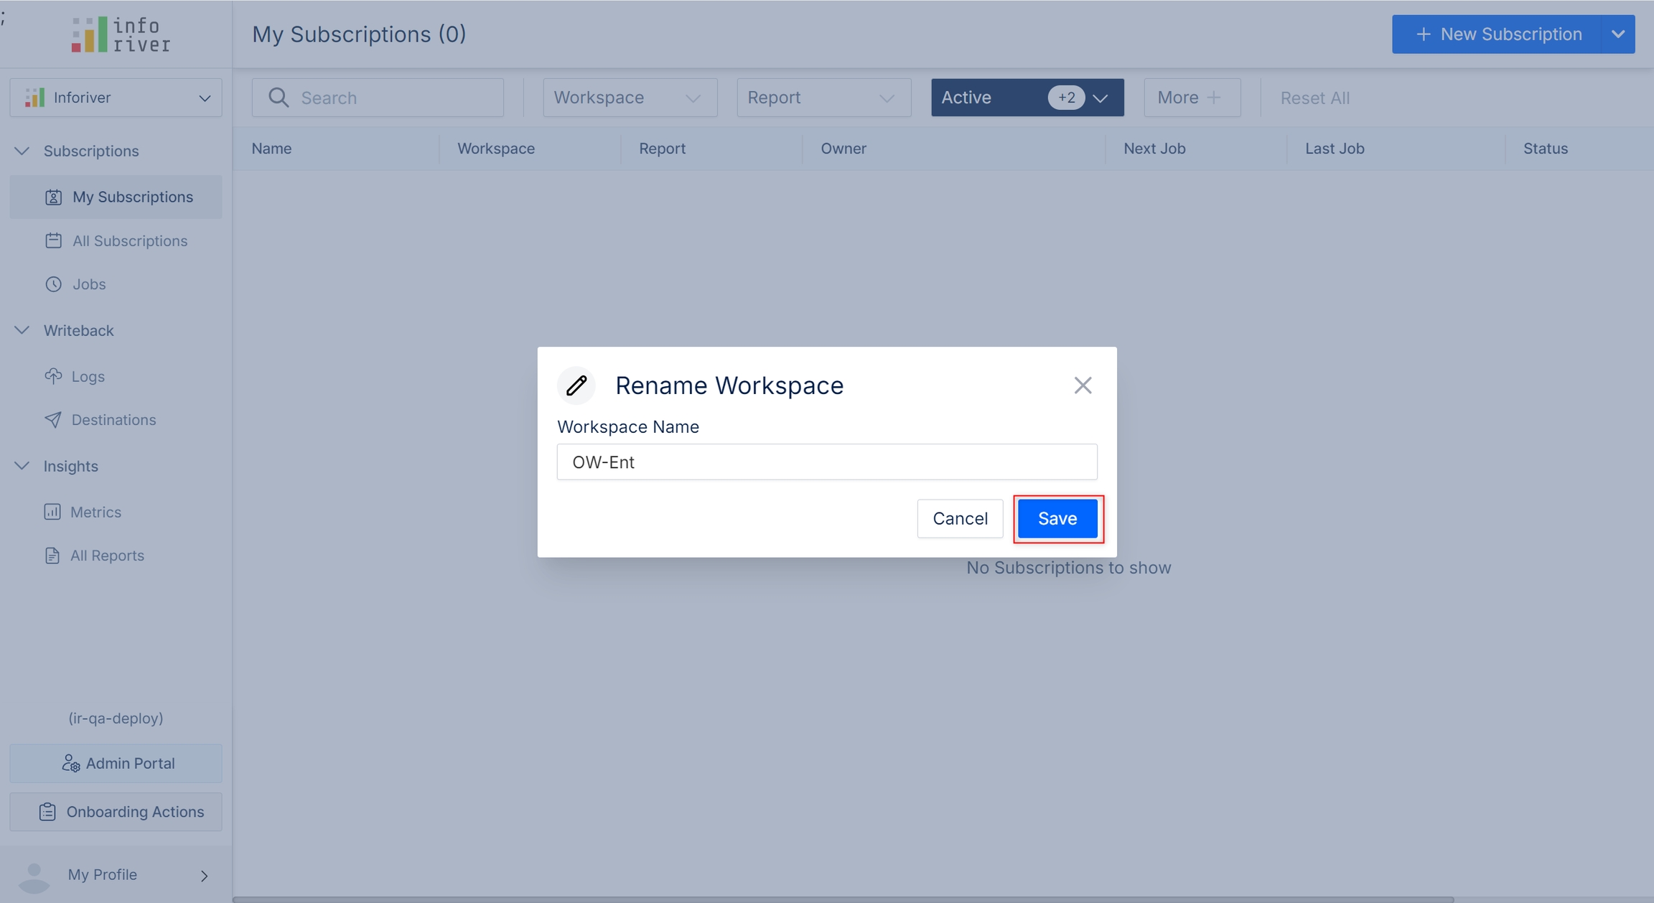Open Writeback Logs page

(x=88, y=376)
